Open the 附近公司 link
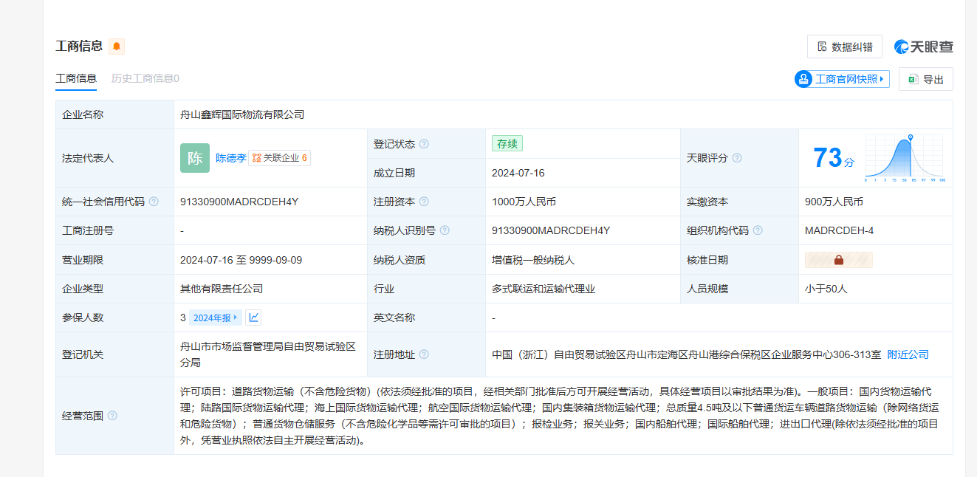 (x=908, y=354)
